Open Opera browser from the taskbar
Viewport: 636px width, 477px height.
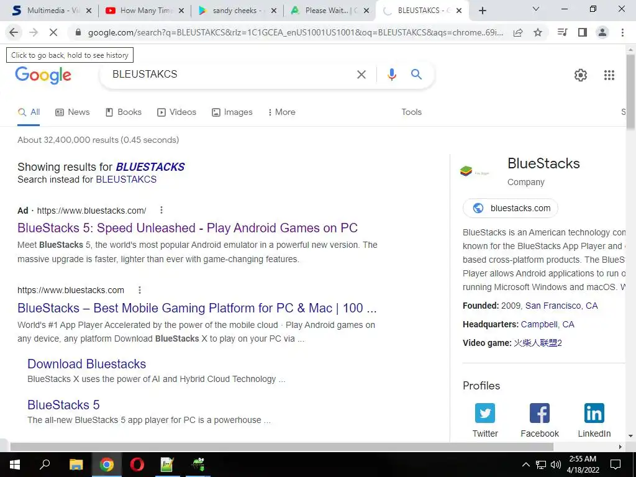[137, 465]
